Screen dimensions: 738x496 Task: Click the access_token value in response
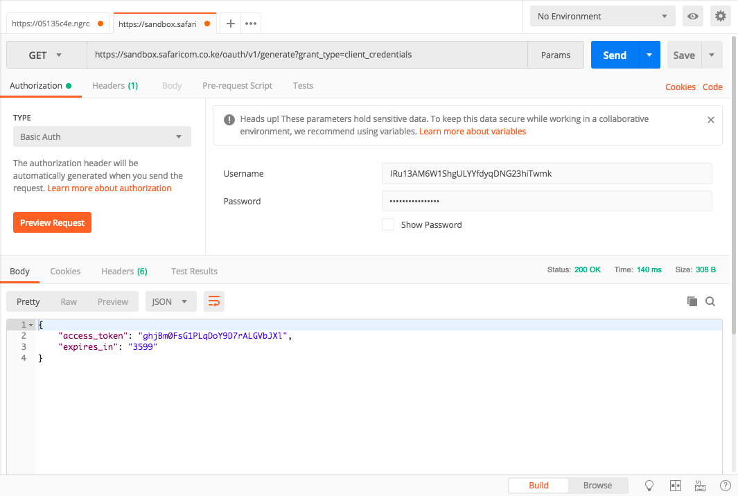tap(213, 335)
